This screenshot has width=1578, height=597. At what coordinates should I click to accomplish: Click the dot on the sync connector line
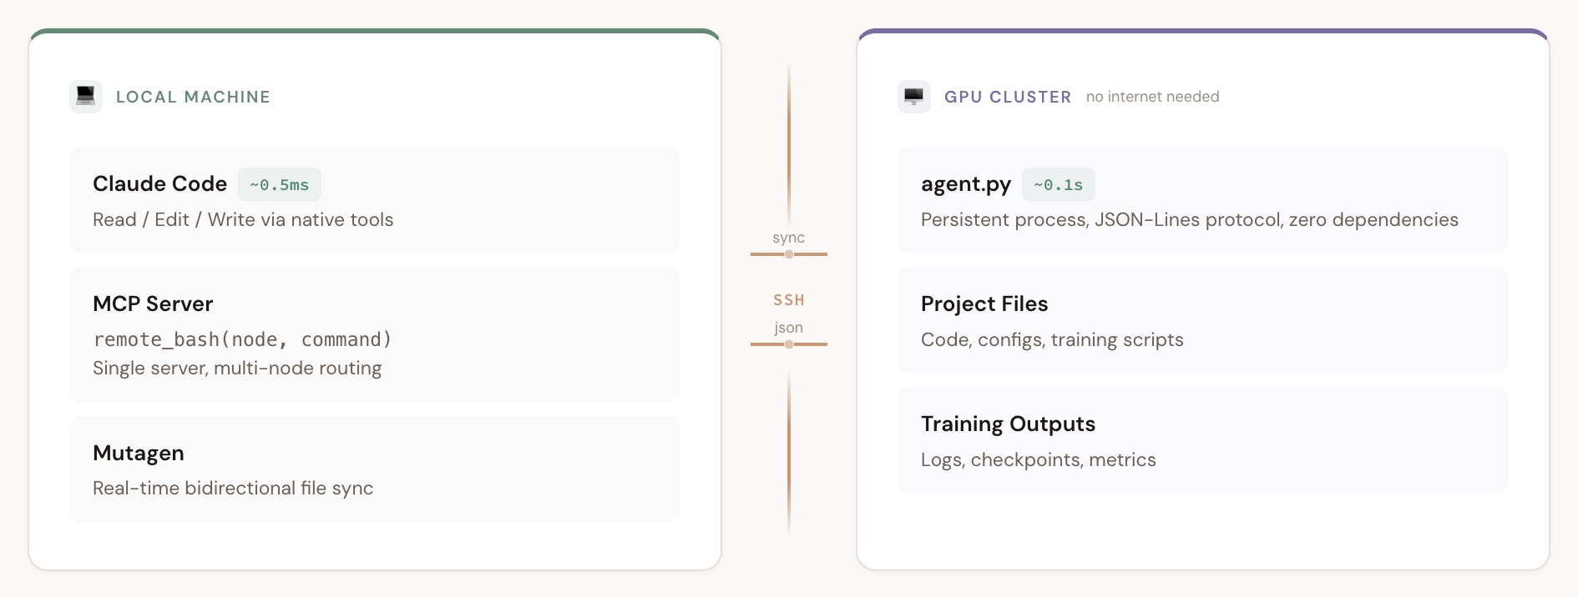[x=789, y=254]
